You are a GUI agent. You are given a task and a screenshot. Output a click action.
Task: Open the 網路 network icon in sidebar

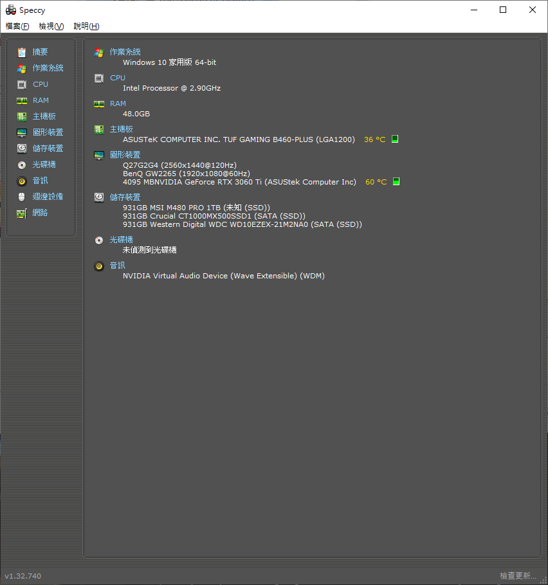pyautogui.click(x=22, y=213)
